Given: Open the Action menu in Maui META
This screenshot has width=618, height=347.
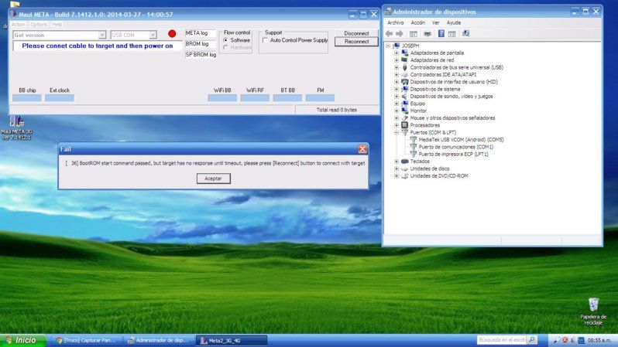Looking at the screenshot, I should [18, 25].
